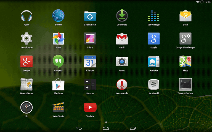Open the Gmail app
The height and width of the screenshot is (132, 212).
click(x=122, y=38)
